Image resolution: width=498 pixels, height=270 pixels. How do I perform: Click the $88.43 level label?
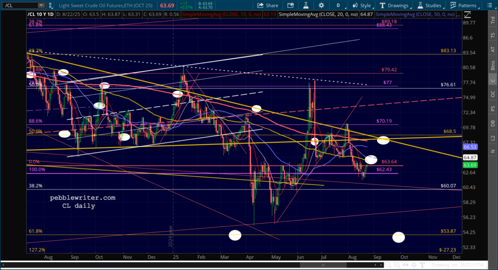coord(384,25)
